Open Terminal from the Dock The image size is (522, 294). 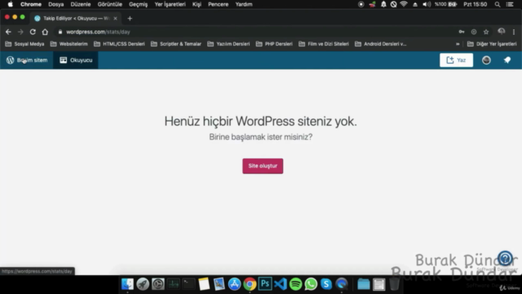pyautogui.click(x=188, y=284)
